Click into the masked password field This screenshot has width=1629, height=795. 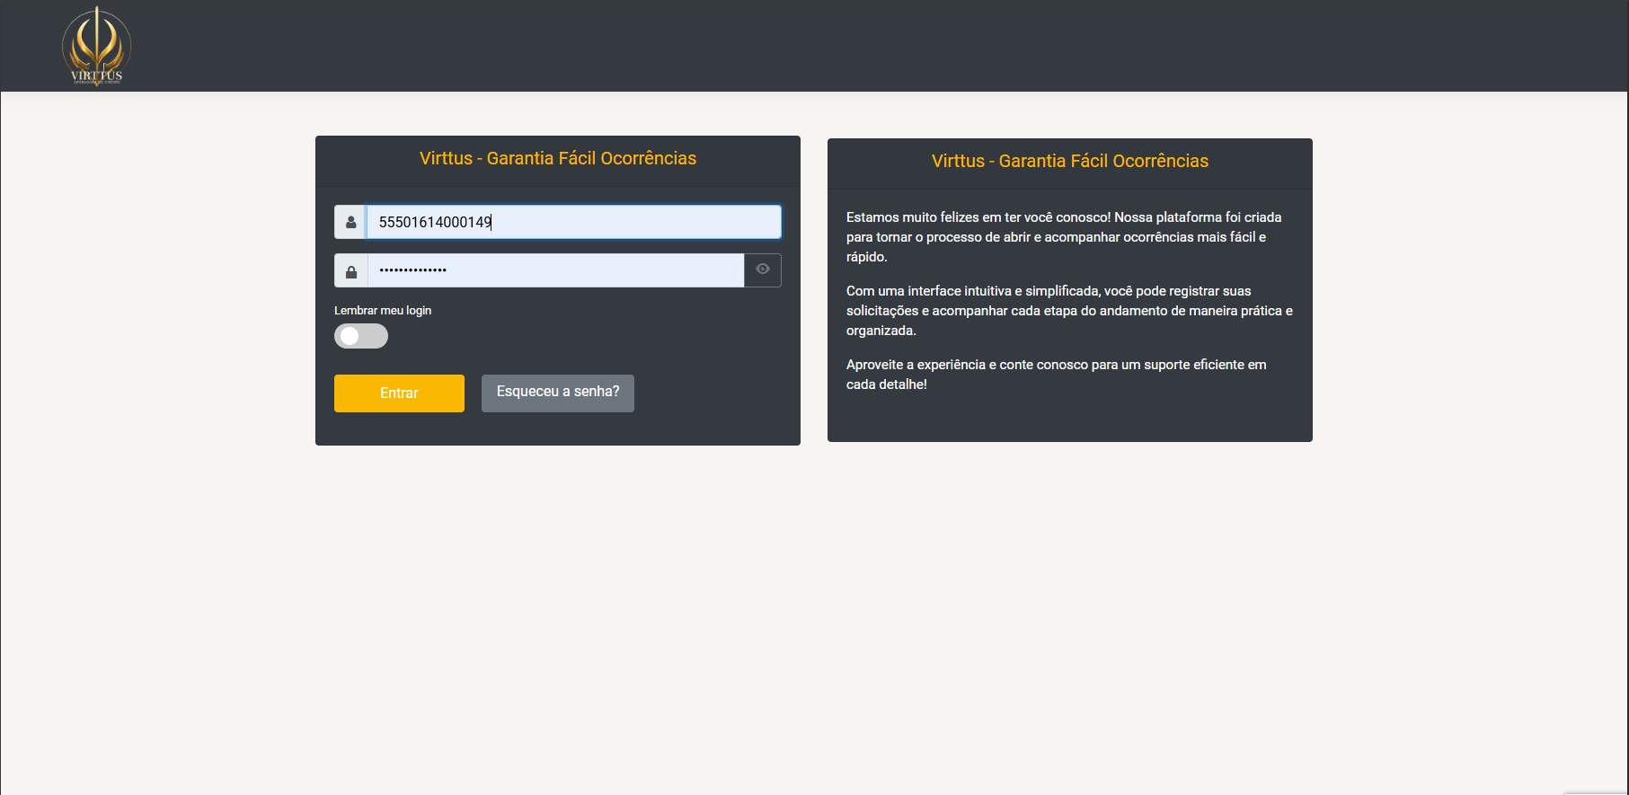(x=555, y=270)
